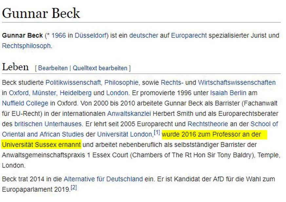Follow the Wirtschaftswissenschaften link
The image size is (286, 202).
pos(237,82)
